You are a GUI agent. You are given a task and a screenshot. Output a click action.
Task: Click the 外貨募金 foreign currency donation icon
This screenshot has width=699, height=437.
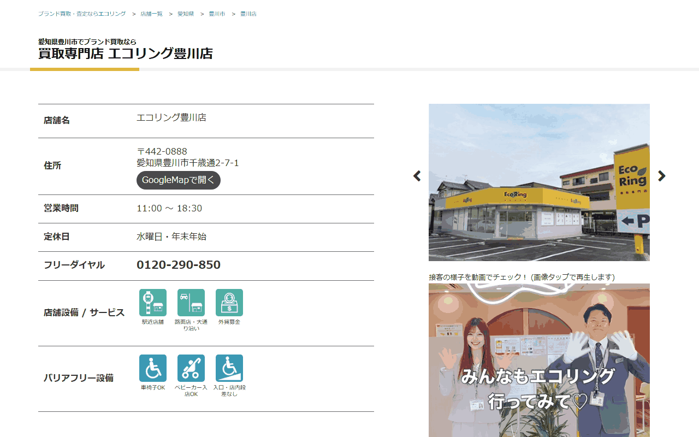(229, 303)
